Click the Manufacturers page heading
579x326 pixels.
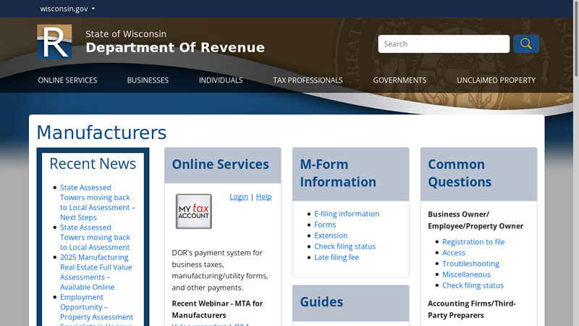[101, 133]
